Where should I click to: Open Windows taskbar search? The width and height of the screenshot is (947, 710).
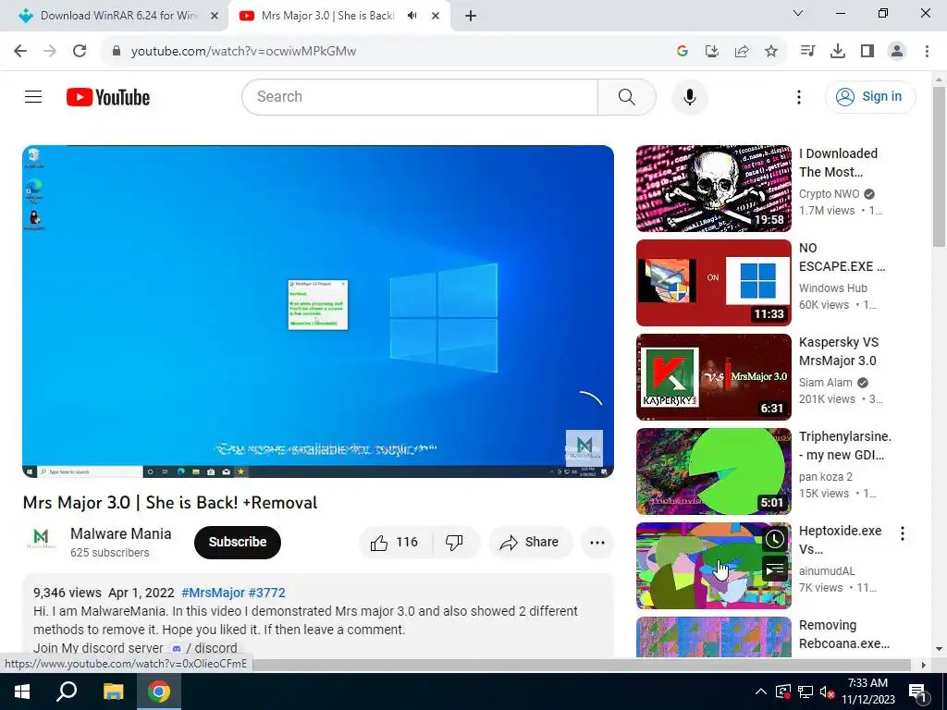click(67, 692)
